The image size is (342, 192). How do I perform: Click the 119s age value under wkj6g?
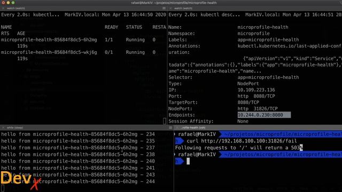[22, 59]
